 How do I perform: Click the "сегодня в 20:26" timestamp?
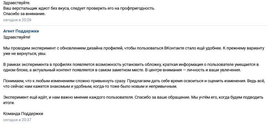(17, 20)
